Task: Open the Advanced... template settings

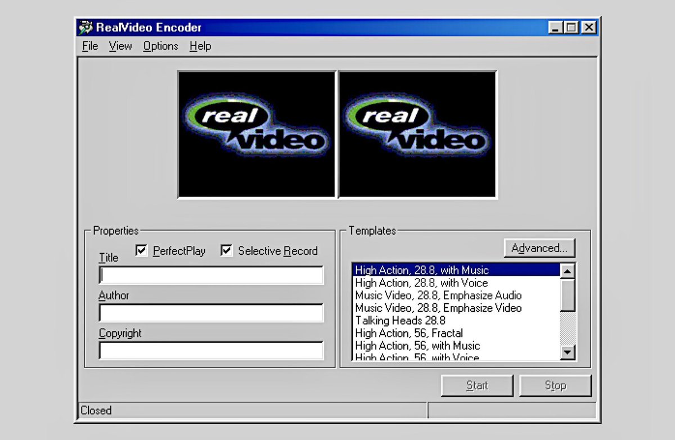Action: pos(539,248)
